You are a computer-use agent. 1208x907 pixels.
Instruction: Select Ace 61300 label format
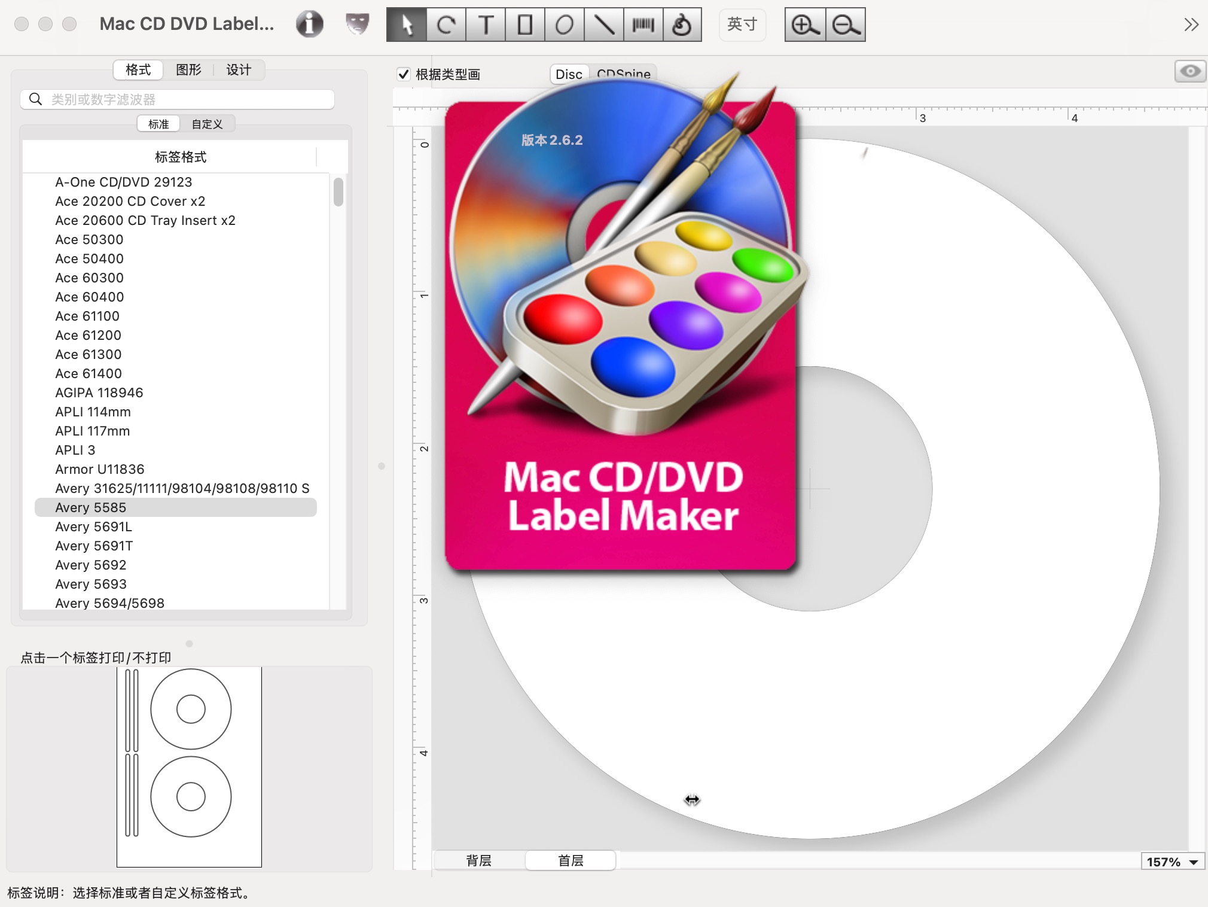pos(176,354)
